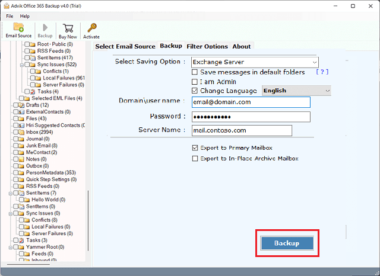Click the Notes (0) folder icon
This screenshot has width=380, height=276.
pos(22,159)
